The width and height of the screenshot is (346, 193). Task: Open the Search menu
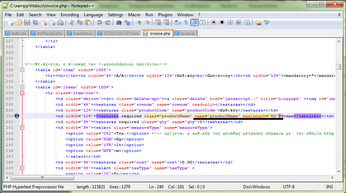coord(35,15)
